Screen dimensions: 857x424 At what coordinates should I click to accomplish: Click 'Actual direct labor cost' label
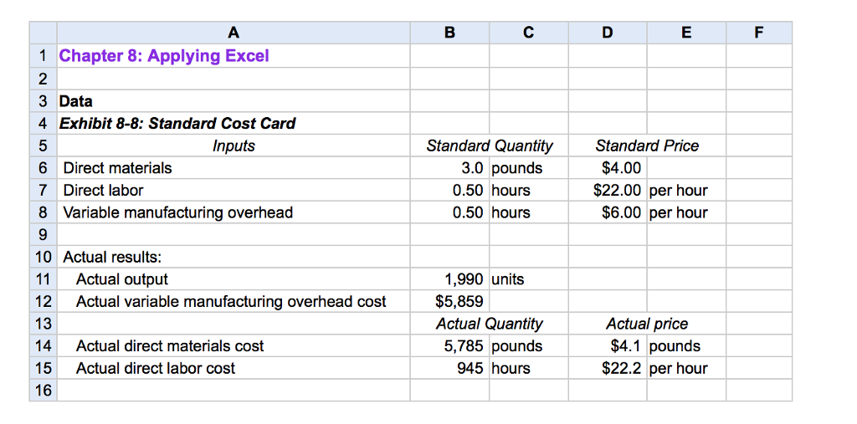point(233,368)
